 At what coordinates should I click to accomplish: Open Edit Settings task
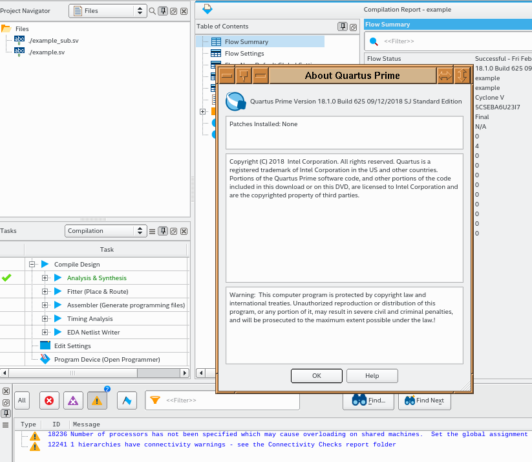(x=72, y=346)
